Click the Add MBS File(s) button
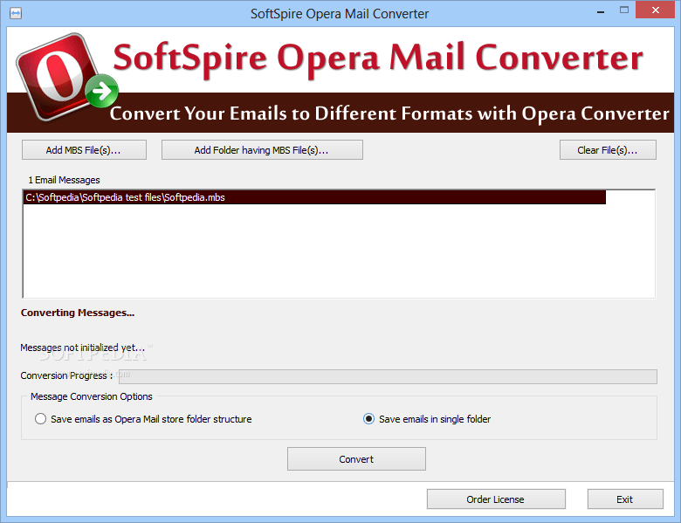Viewport: 681px width, 523px height. tap(84, 150)
